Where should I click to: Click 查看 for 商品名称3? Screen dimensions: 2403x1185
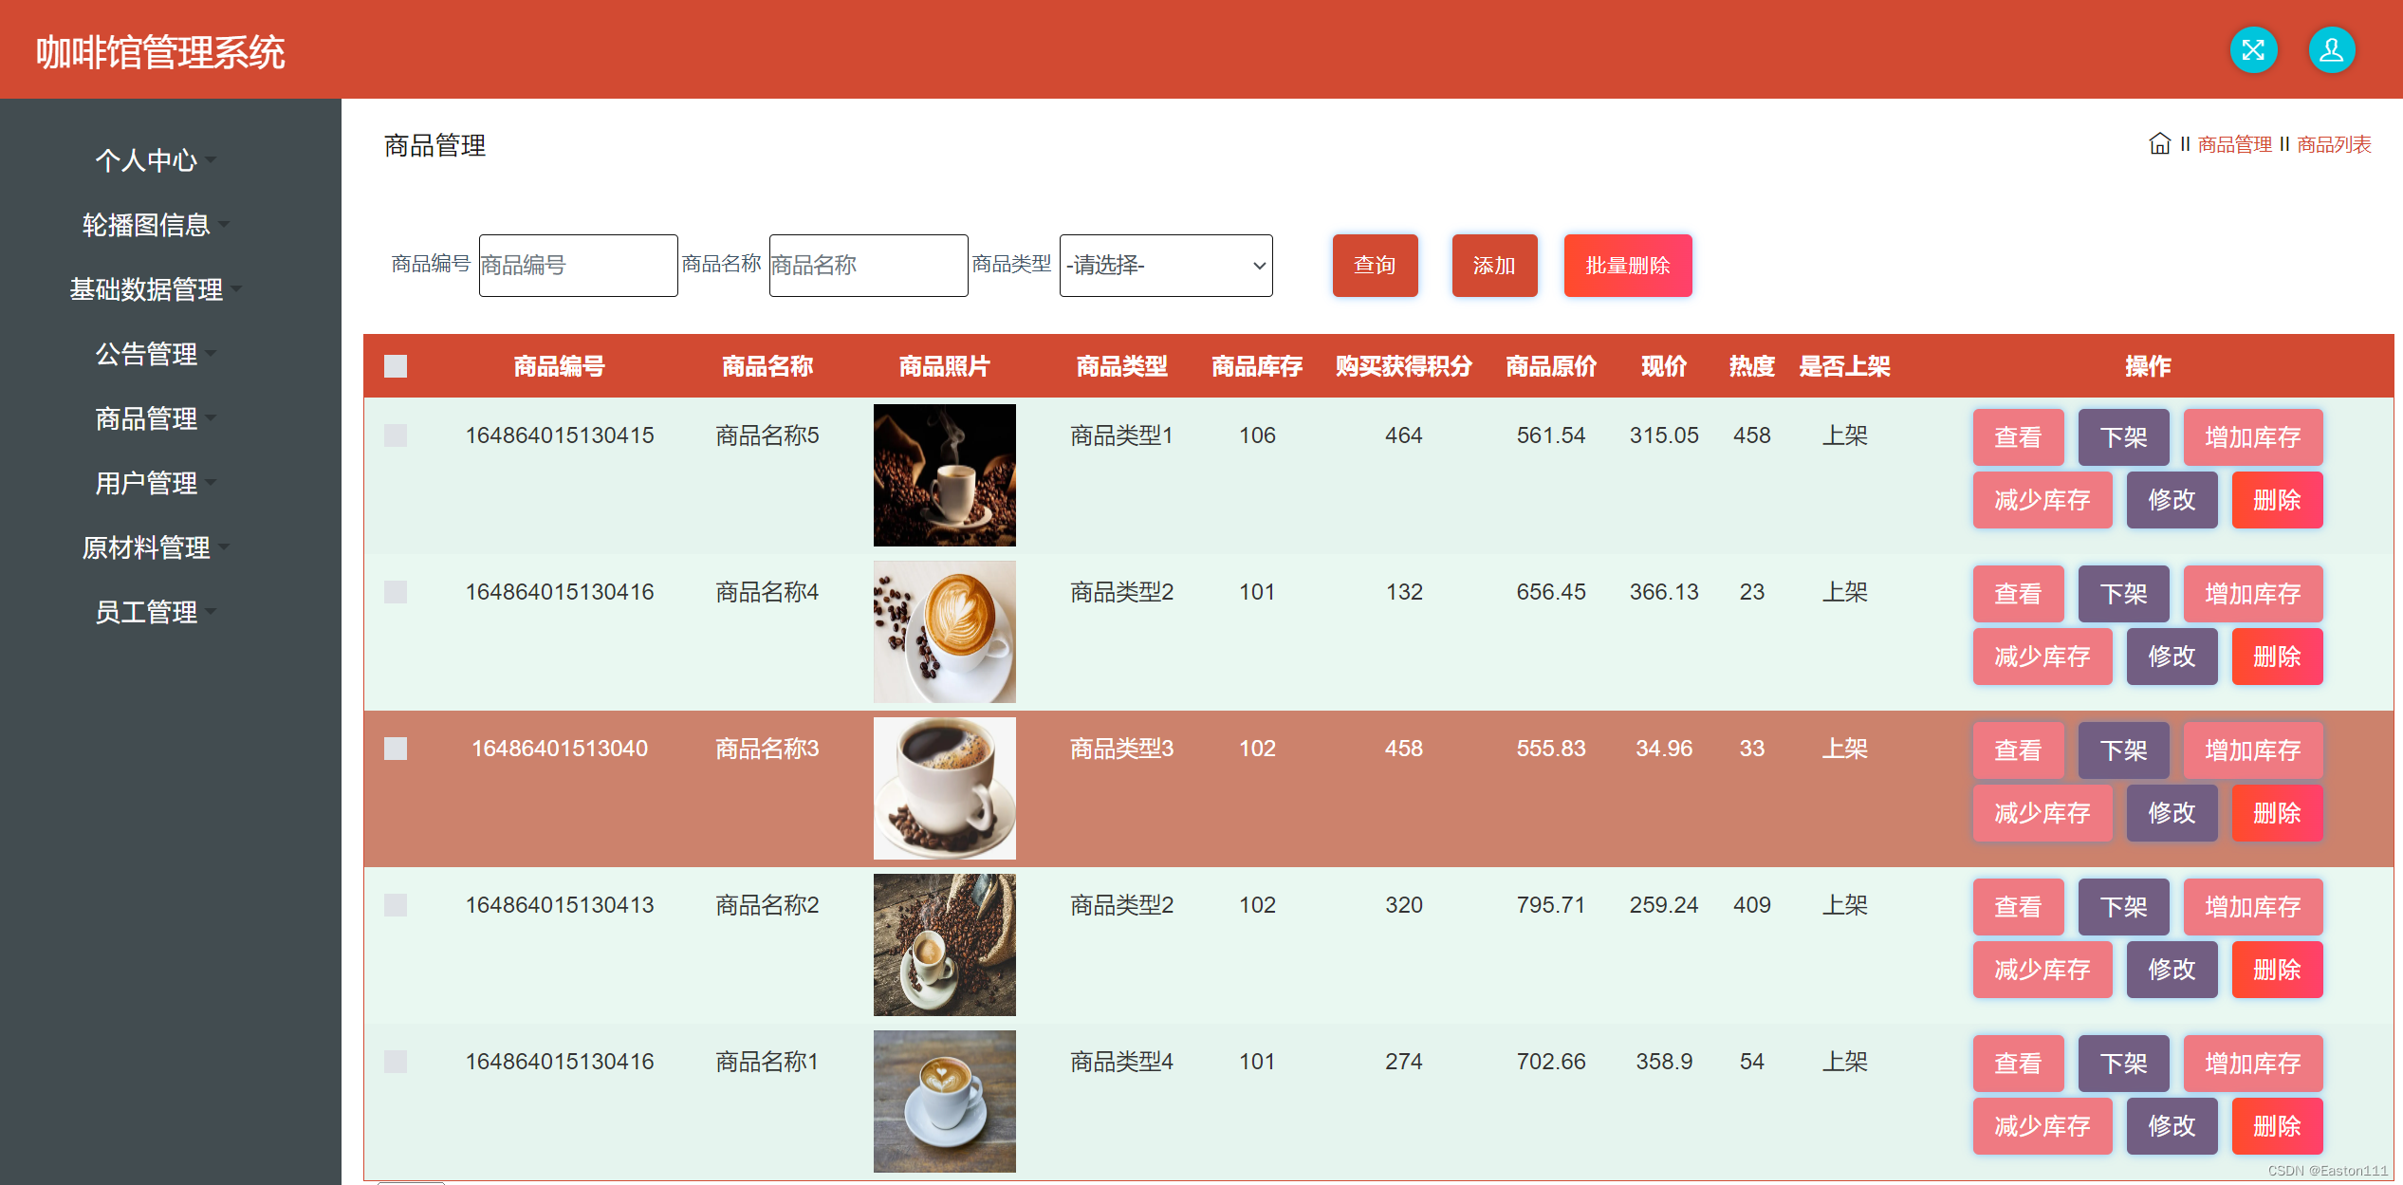(2018, 750)
